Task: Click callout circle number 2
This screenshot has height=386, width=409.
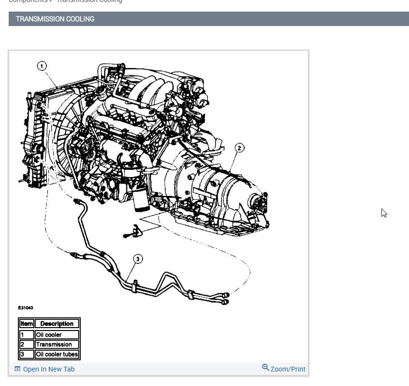Action: [x=239, y=148]
